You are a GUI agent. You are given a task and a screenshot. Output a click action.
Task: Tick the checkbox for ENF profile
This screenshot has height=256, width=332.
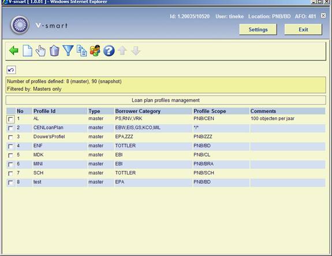click(x=10, y=146)
